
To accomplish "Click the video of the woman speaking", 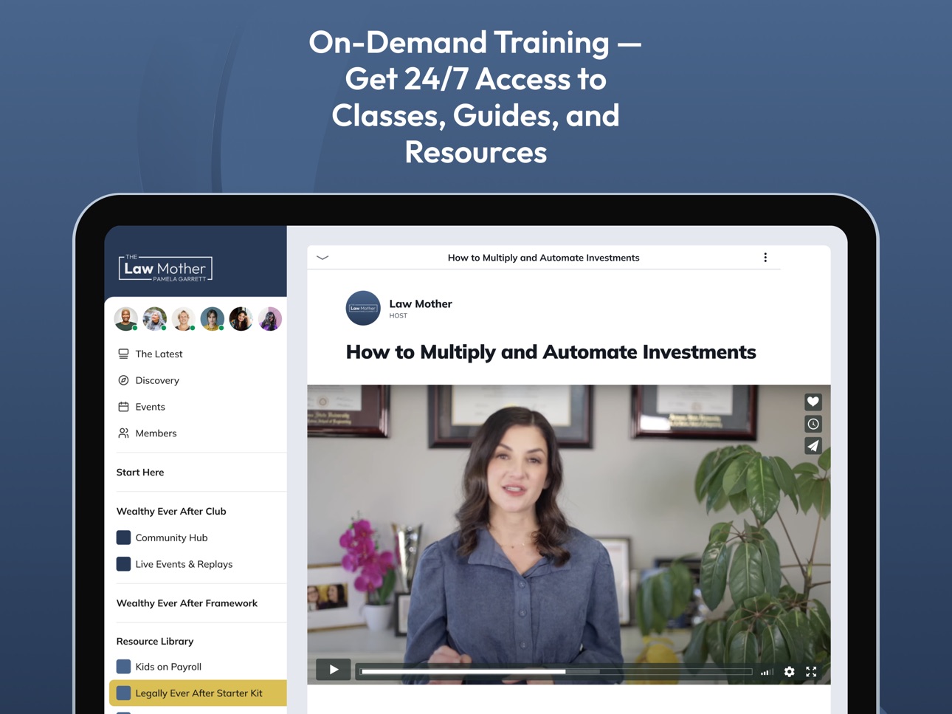I will [569, 535].
